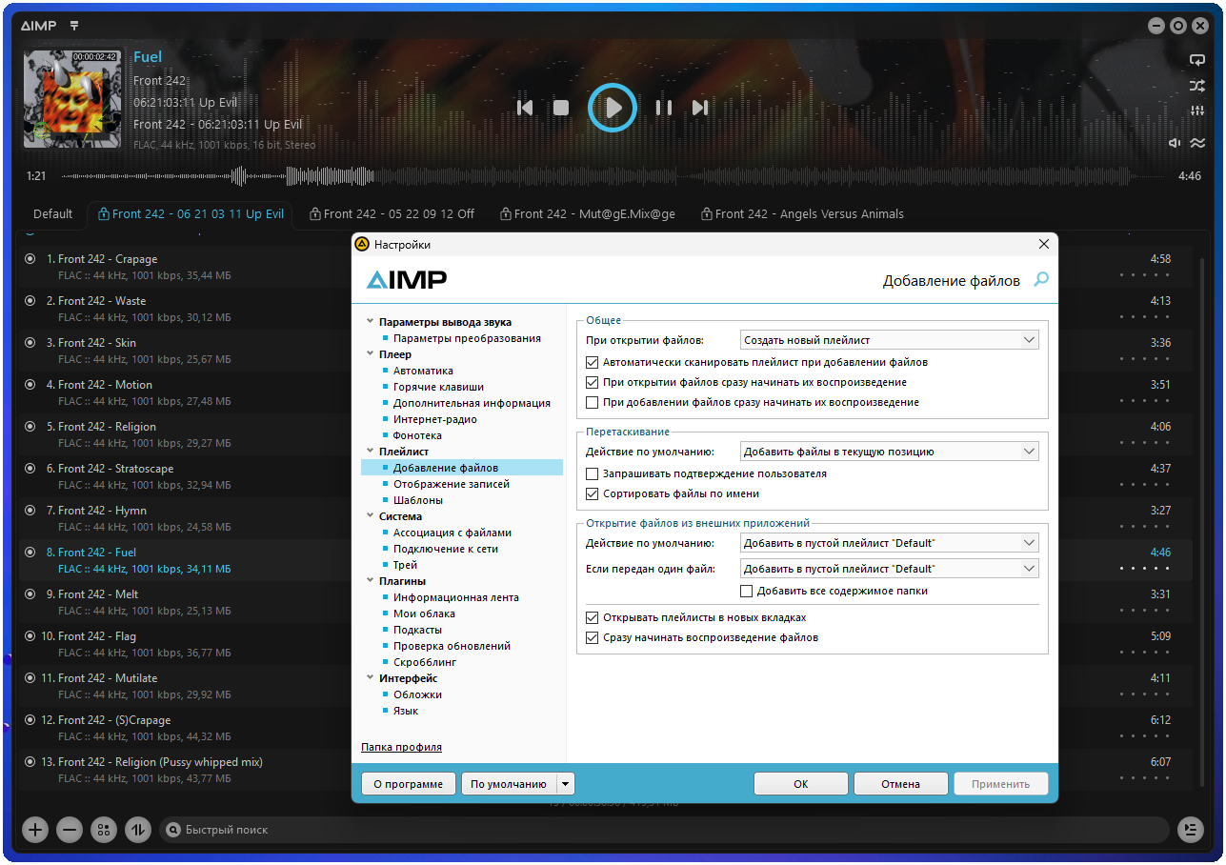Click the large play button
Screen dimensions: 1226x865
coord(612,108)
